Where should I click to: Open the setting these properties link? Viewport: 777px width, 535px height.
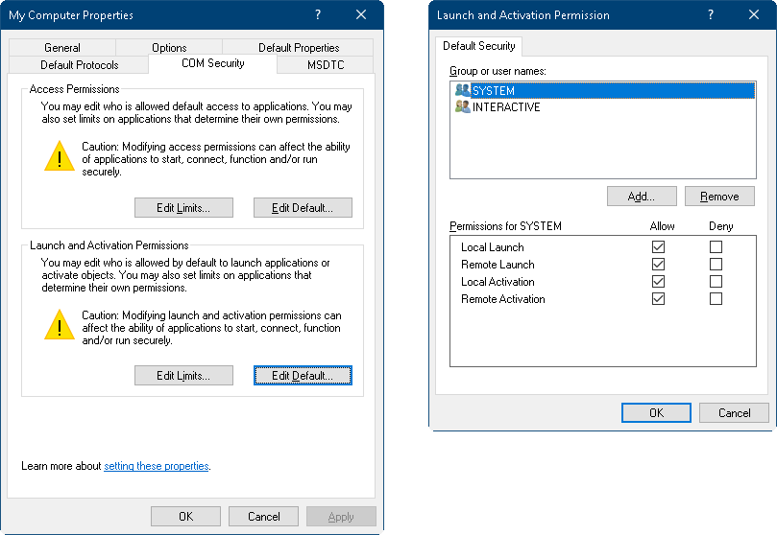[156, 466]
